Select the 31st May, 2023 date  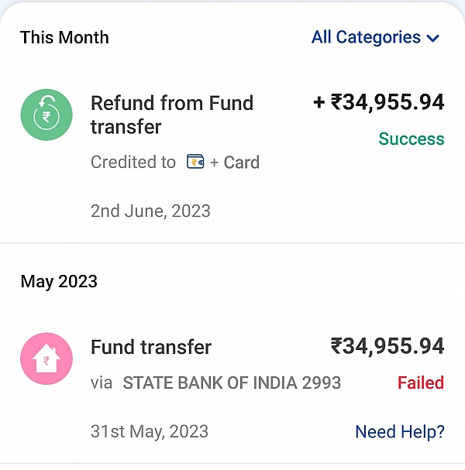[x=150, y=431]
